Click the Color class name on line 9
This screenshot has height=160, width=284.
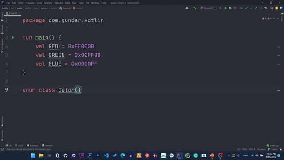[x=66, y=90]
